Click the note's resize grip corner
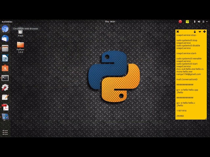Viewport: 210px width, 157px height. [206, 118]
